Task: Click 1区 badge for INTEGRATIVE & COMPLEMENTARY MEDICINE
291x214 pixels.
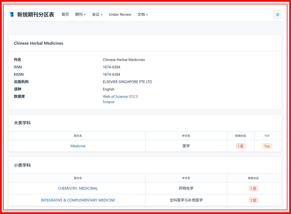Action: (x=253, y=200)
